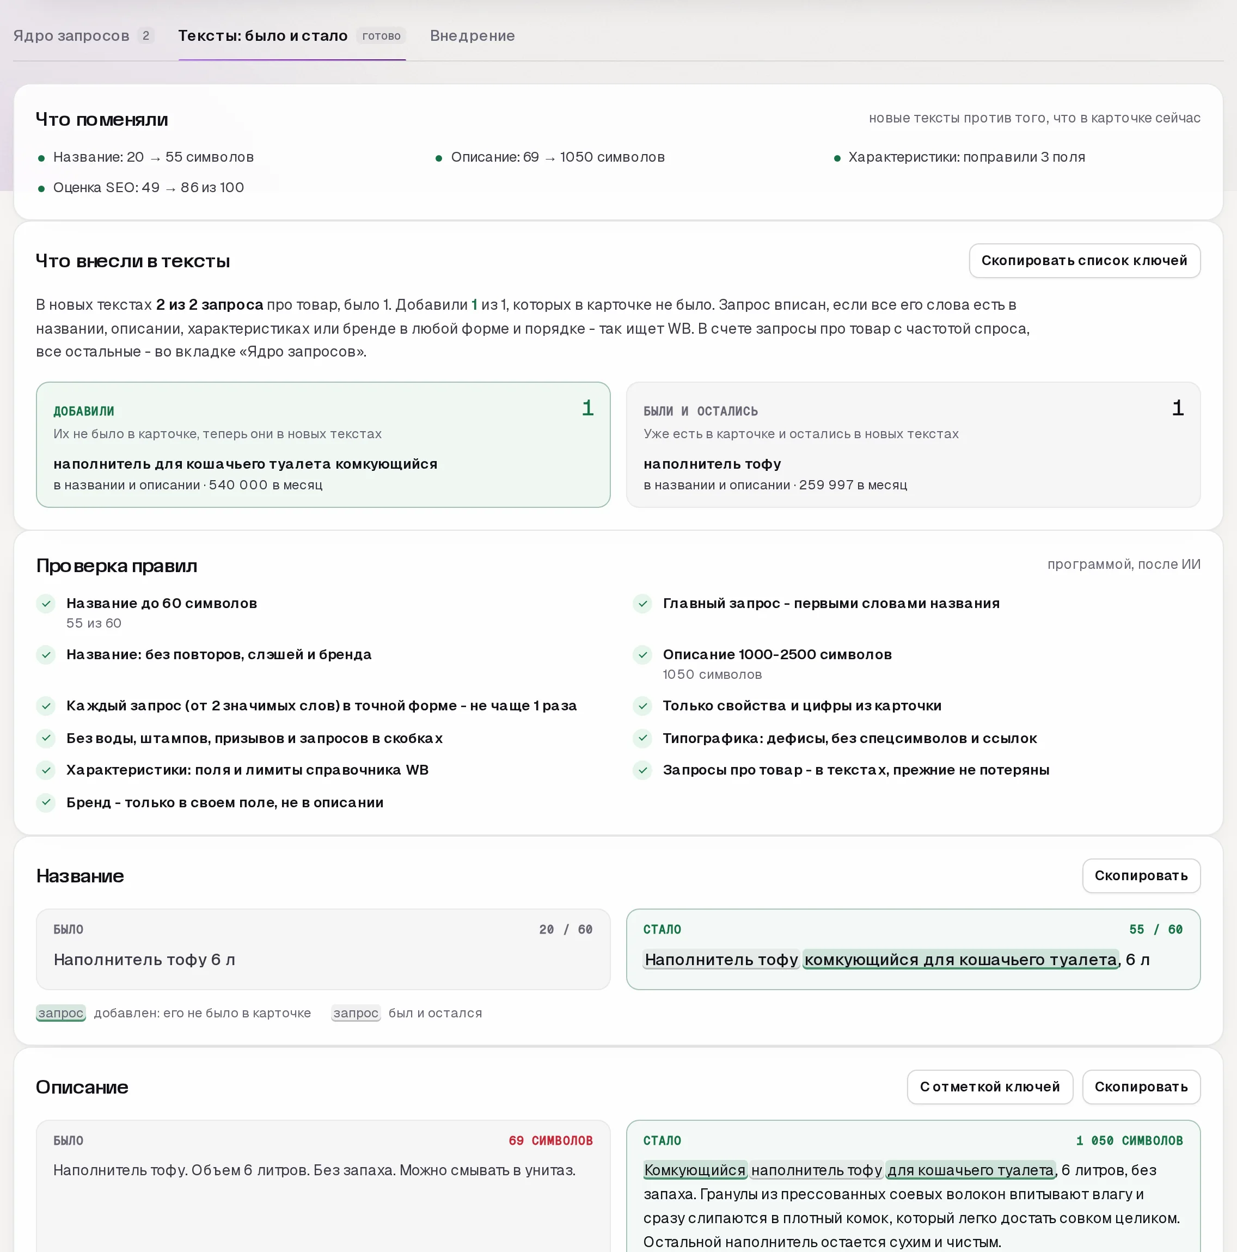
Task: Click the готово status badge
Action: (381, 35)
